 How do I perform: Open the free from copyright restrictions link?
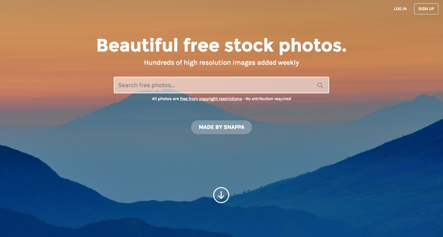(x=211, y=99)
